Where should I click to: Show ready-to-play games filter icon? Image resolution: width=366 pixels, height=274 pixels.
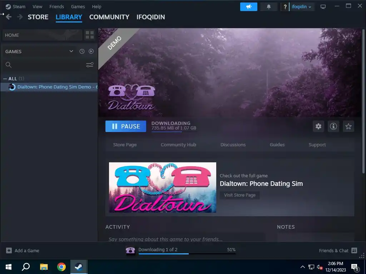[91, 51]
